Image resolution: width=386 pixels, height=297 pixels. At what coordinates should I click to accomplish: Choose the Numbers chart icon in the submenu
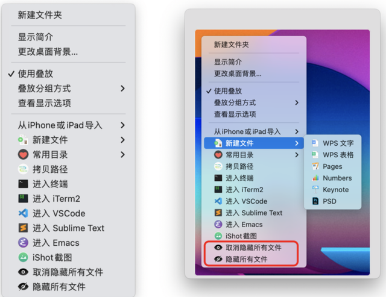pos(314,178)
